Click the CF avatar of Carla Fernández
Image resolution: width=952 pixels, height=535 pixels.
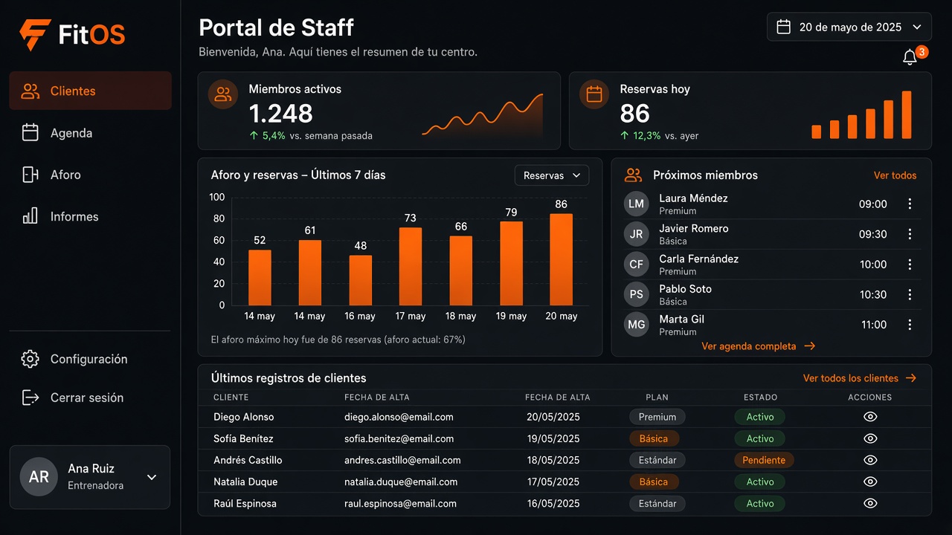(636, 265)
